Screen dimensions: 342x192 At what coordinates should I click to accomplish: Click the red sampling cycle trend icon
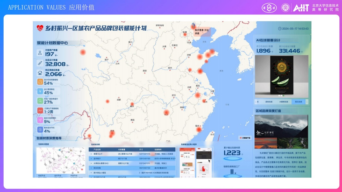pyautogui.click(x=40, y=110)
